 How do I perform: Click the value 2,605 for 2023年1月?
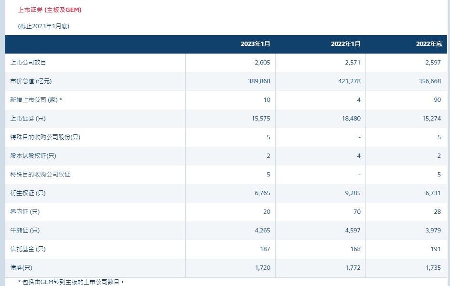tap(263, 62)
